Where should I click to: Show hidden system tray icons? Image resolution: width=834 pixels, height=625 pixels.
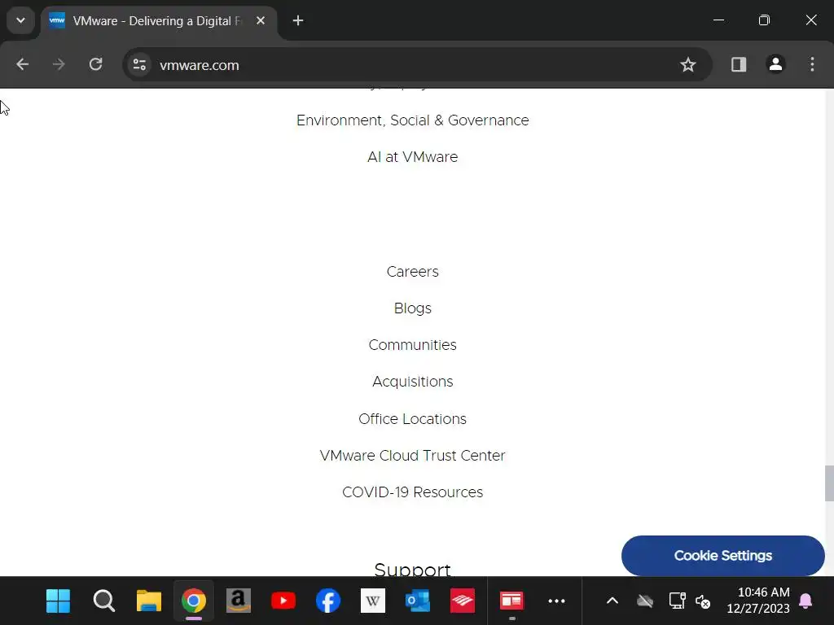coord(612,601)
